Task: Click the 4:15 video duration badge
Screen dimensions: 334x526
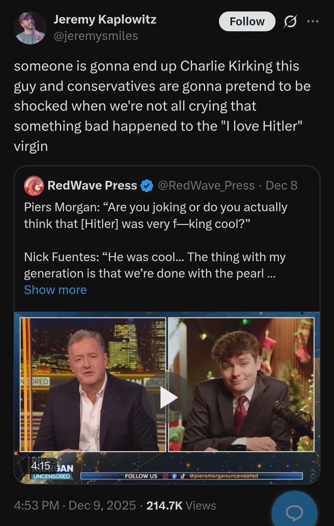Action: click(x=41, y=466)
